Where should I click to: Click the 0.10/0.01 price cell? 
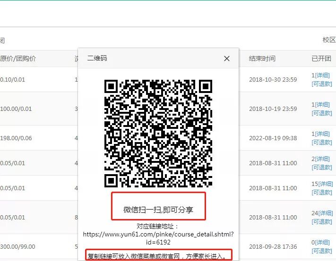12,80
